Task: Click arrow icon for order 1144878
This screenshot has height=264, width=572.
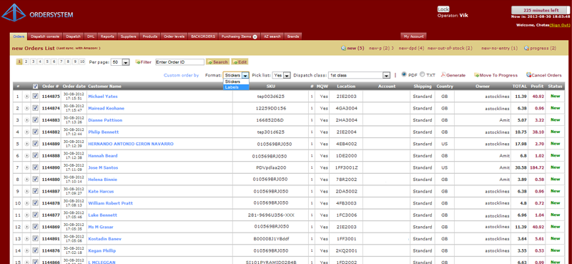Action: pos(26,203)
